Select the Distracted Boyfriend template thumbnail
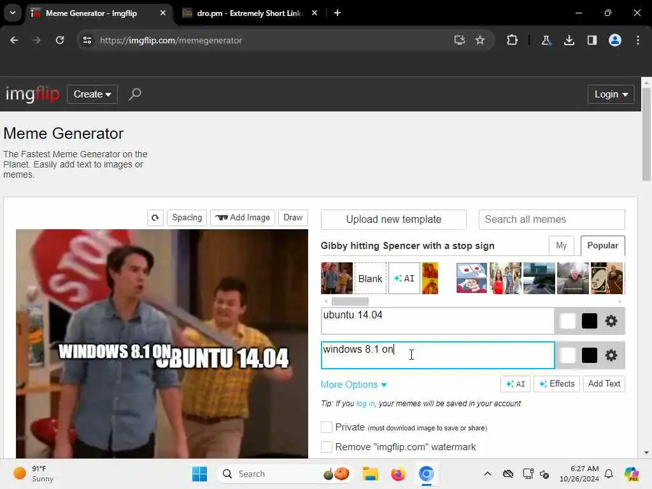652x489 pixels. pos(505,278)
